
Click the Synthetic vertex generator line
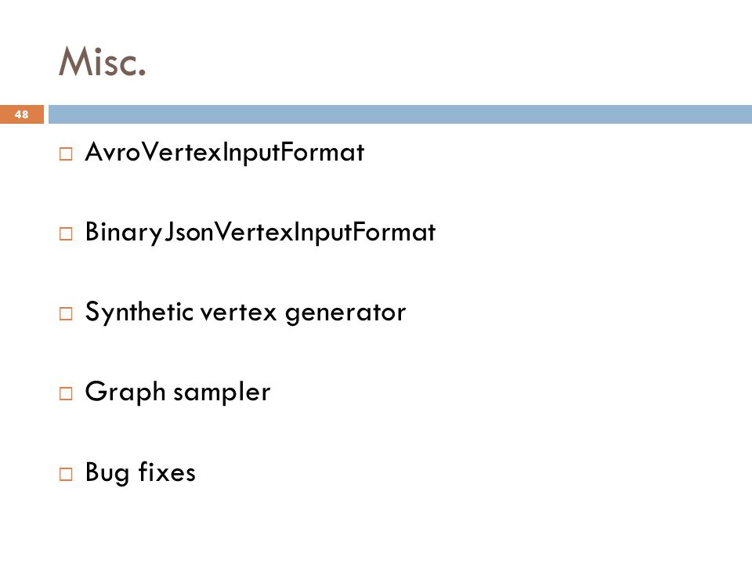pyautogui.click(x=245, y=313)
